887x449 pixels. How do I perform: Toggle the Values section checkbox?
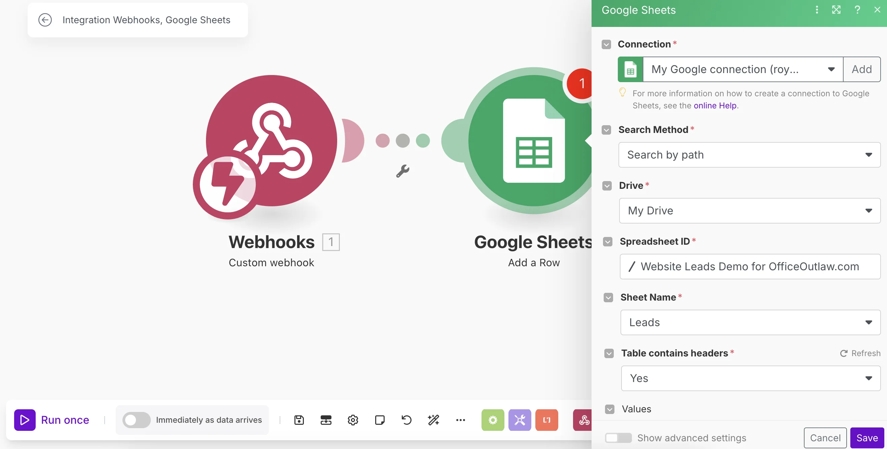[x=609, y=409]
